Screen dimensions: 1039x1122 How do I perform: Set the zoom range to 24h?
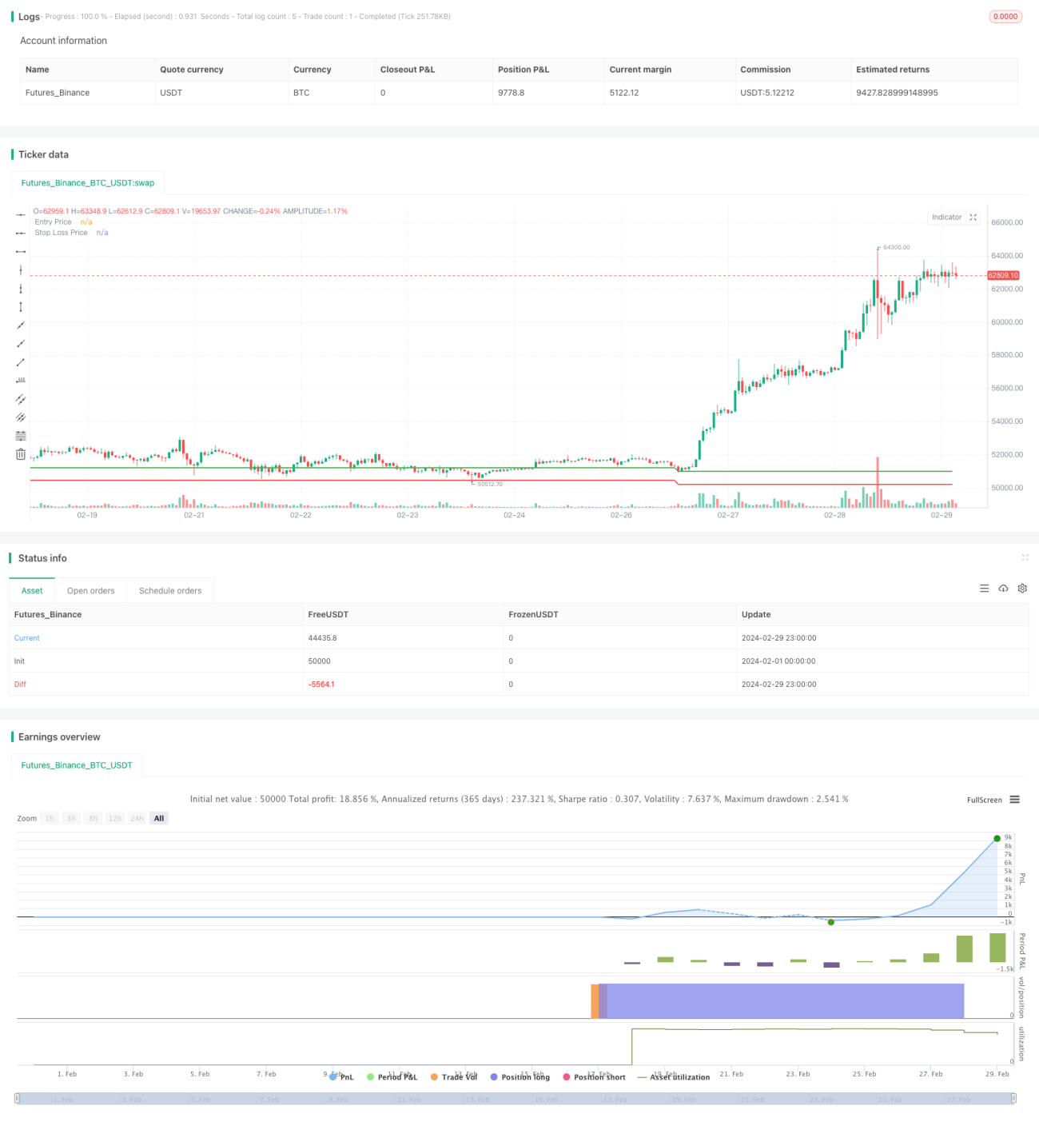[x=137, y=818]
